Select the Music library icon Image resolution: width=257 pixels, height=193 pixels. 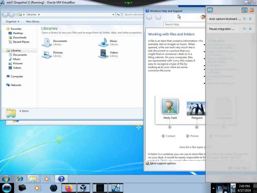103,42
